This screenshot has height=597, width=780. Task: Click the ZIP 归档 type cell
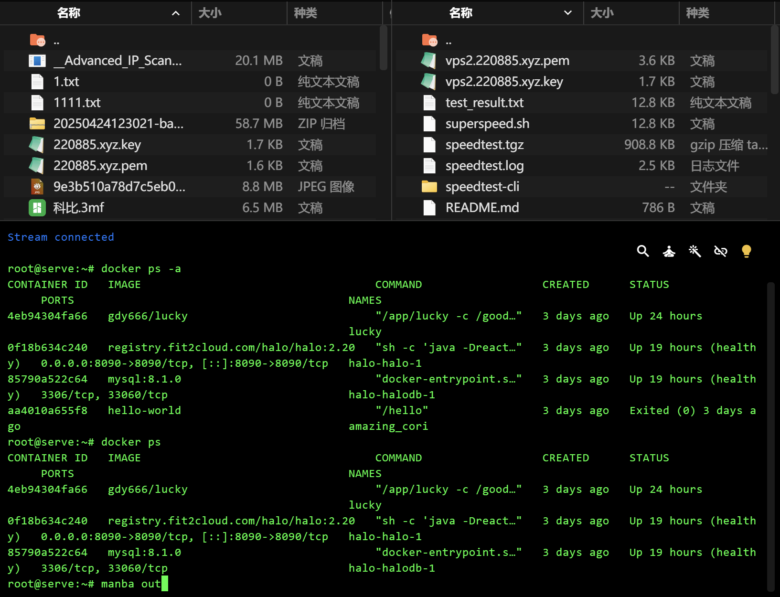coord(321,124)
